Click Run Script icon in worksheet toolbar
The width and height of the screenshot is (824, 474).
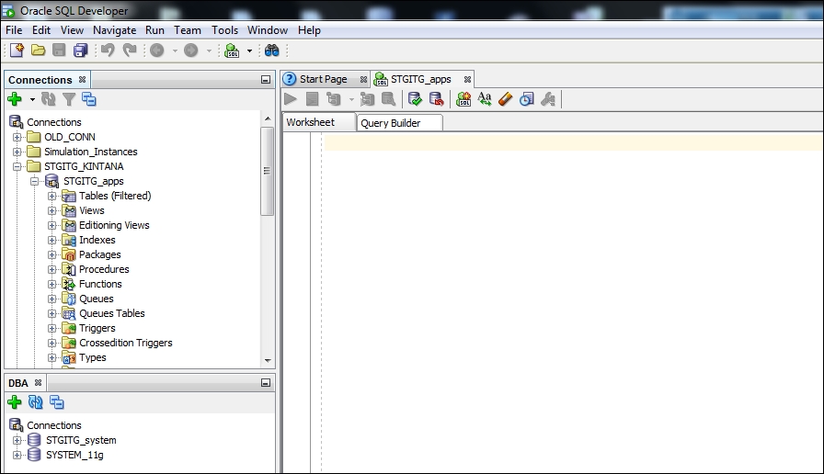click(312, 98)
